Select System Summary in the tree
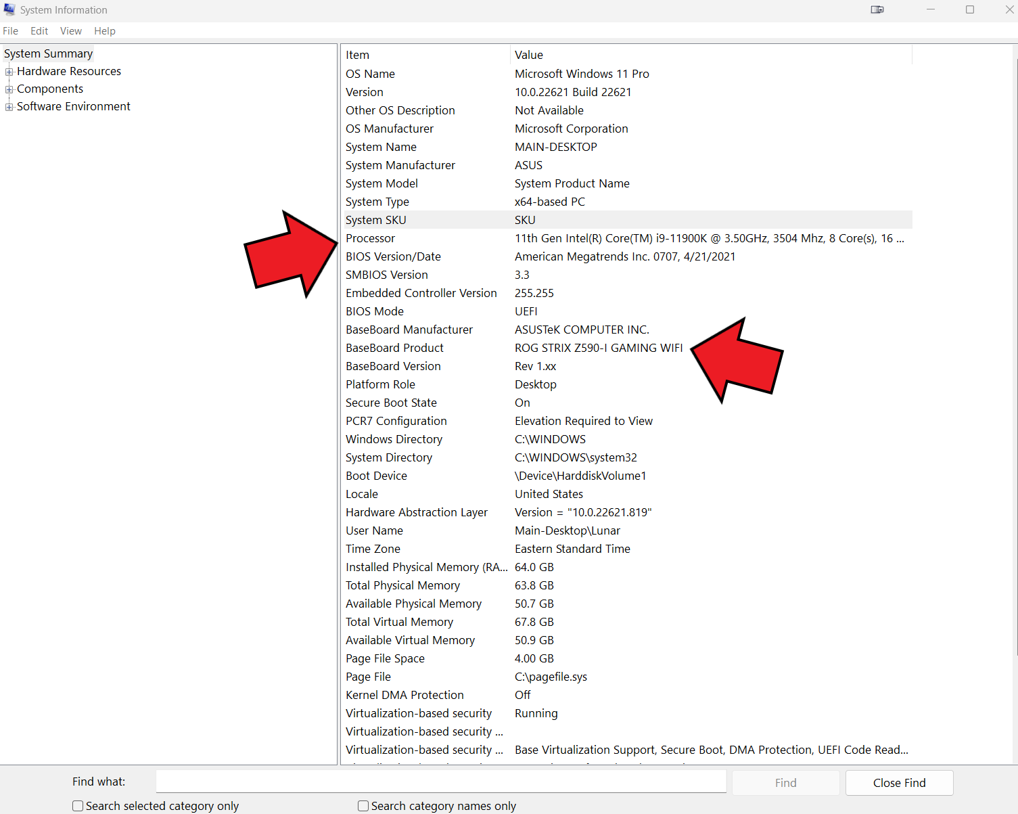Viewport: 1018px width, 814px height. click(x=49, y=53)
